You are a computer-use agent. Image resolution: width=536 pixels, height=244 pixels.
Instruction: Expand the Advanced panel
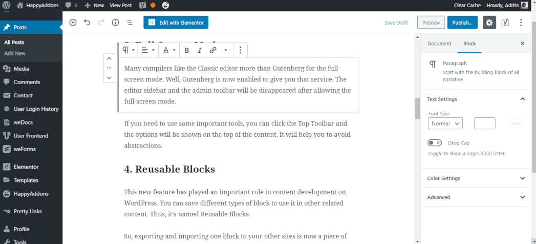click(x=476, y=197)
